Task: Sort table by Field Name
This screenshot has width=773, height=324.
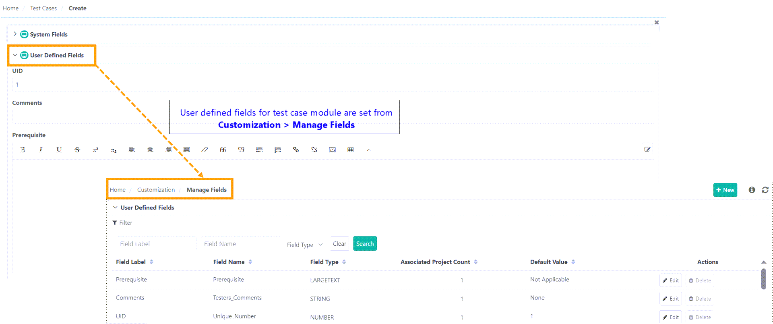Action: (250, 262)
